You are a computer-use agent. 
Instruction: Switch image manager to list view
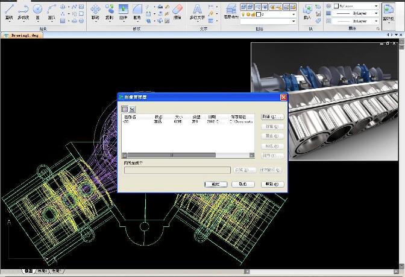pos(125,109)
